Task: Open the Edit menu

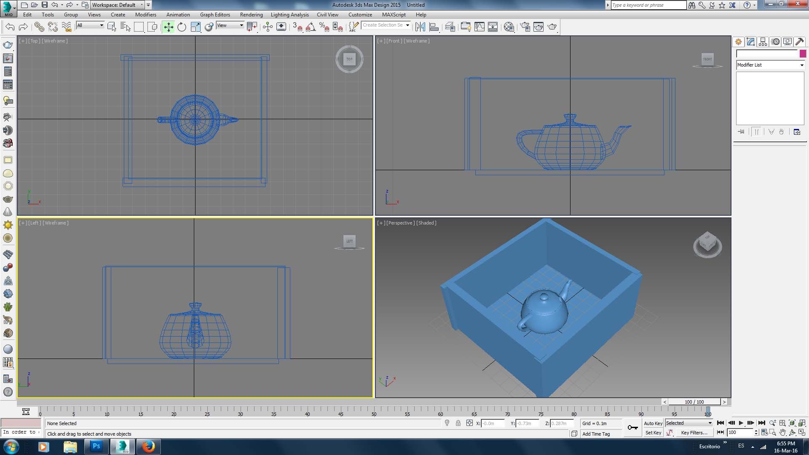Action: point(27,14)
